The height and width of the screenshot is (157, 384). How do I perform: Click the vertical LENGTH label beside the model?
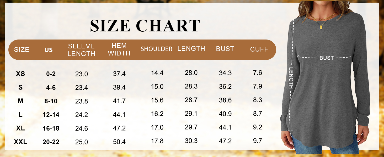point(291,78)
